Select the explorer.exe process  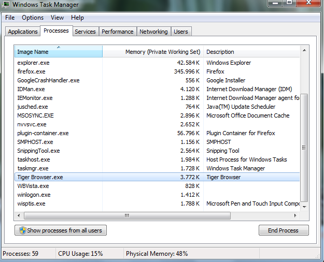coord(157,63)
